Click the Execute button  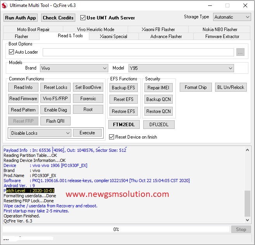pyautogui.click(x=87, y=133)
